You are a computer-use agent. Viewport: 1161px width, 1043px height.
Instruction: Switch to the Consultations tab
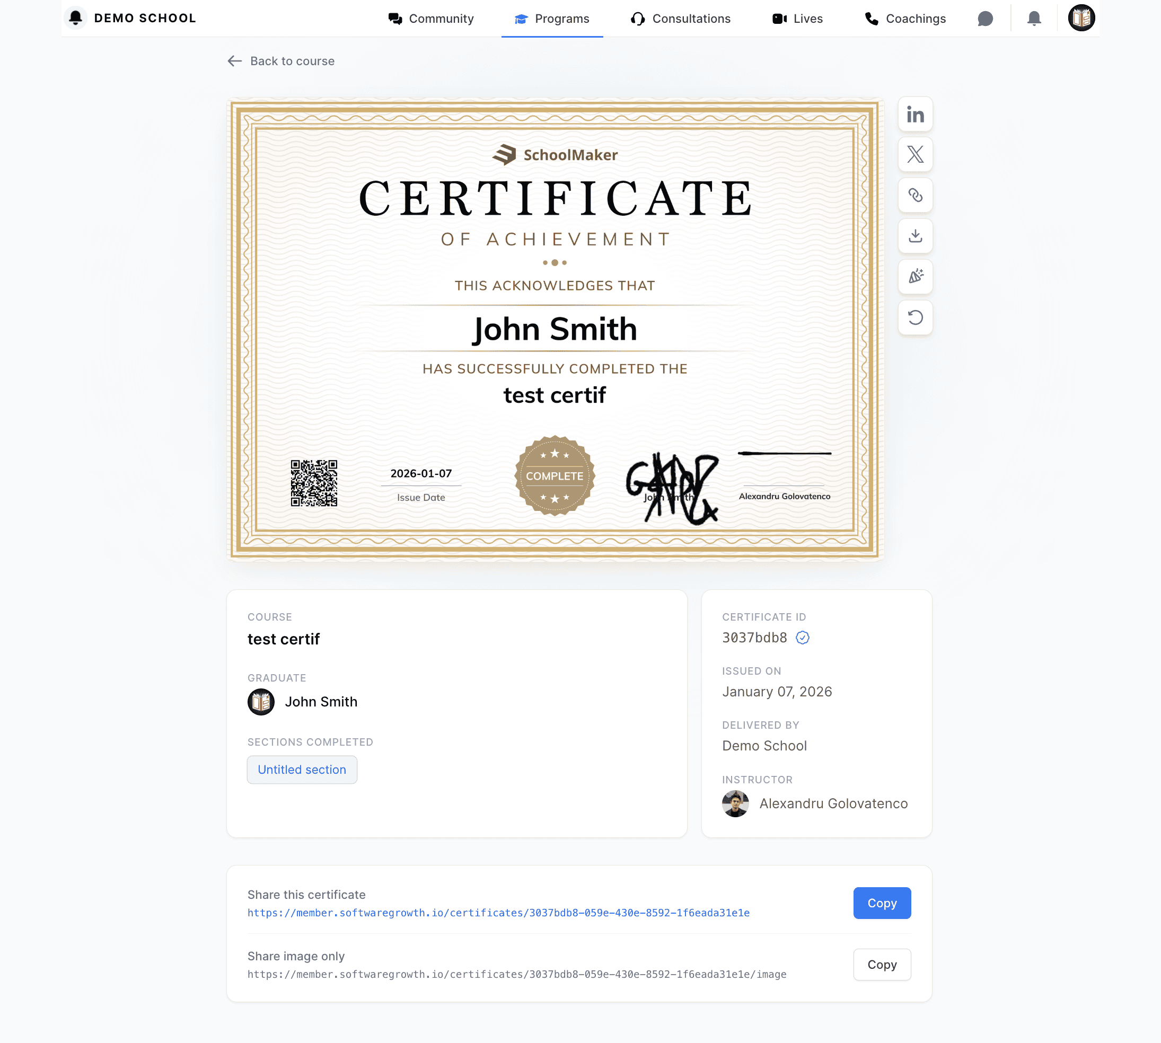681,19
